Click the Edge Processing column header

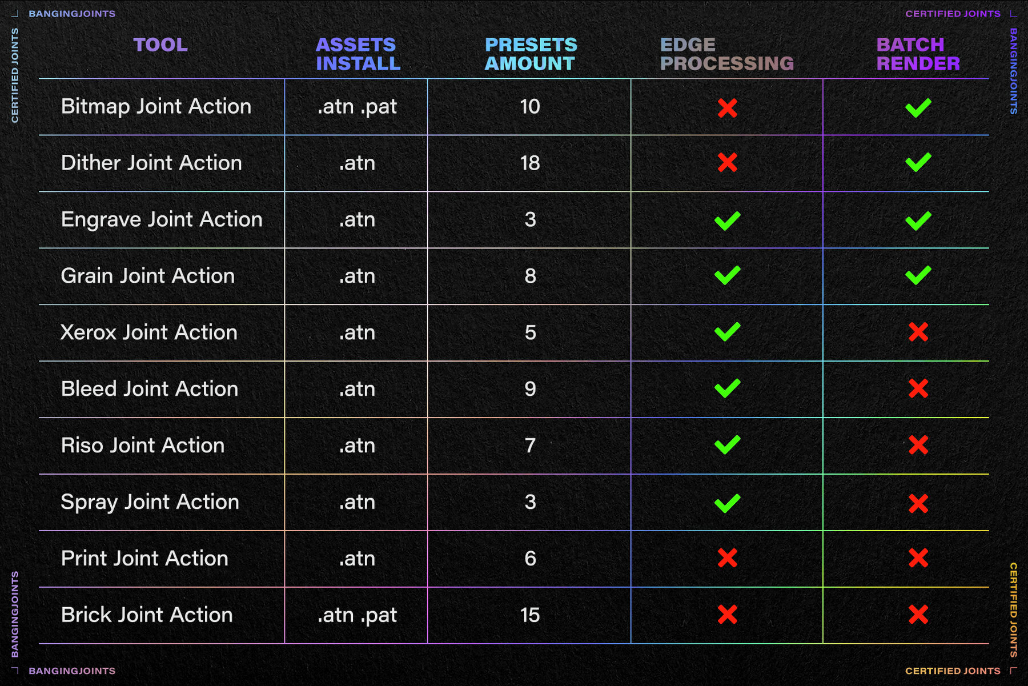726,54
